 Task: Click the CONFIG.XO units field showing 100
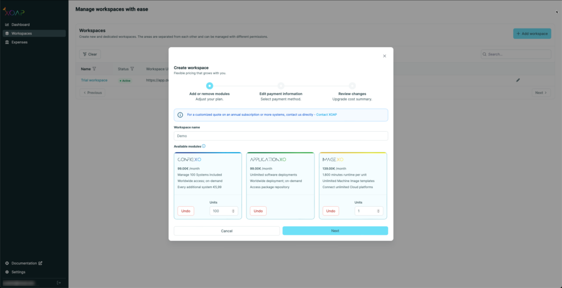click(x=224, y=211)
